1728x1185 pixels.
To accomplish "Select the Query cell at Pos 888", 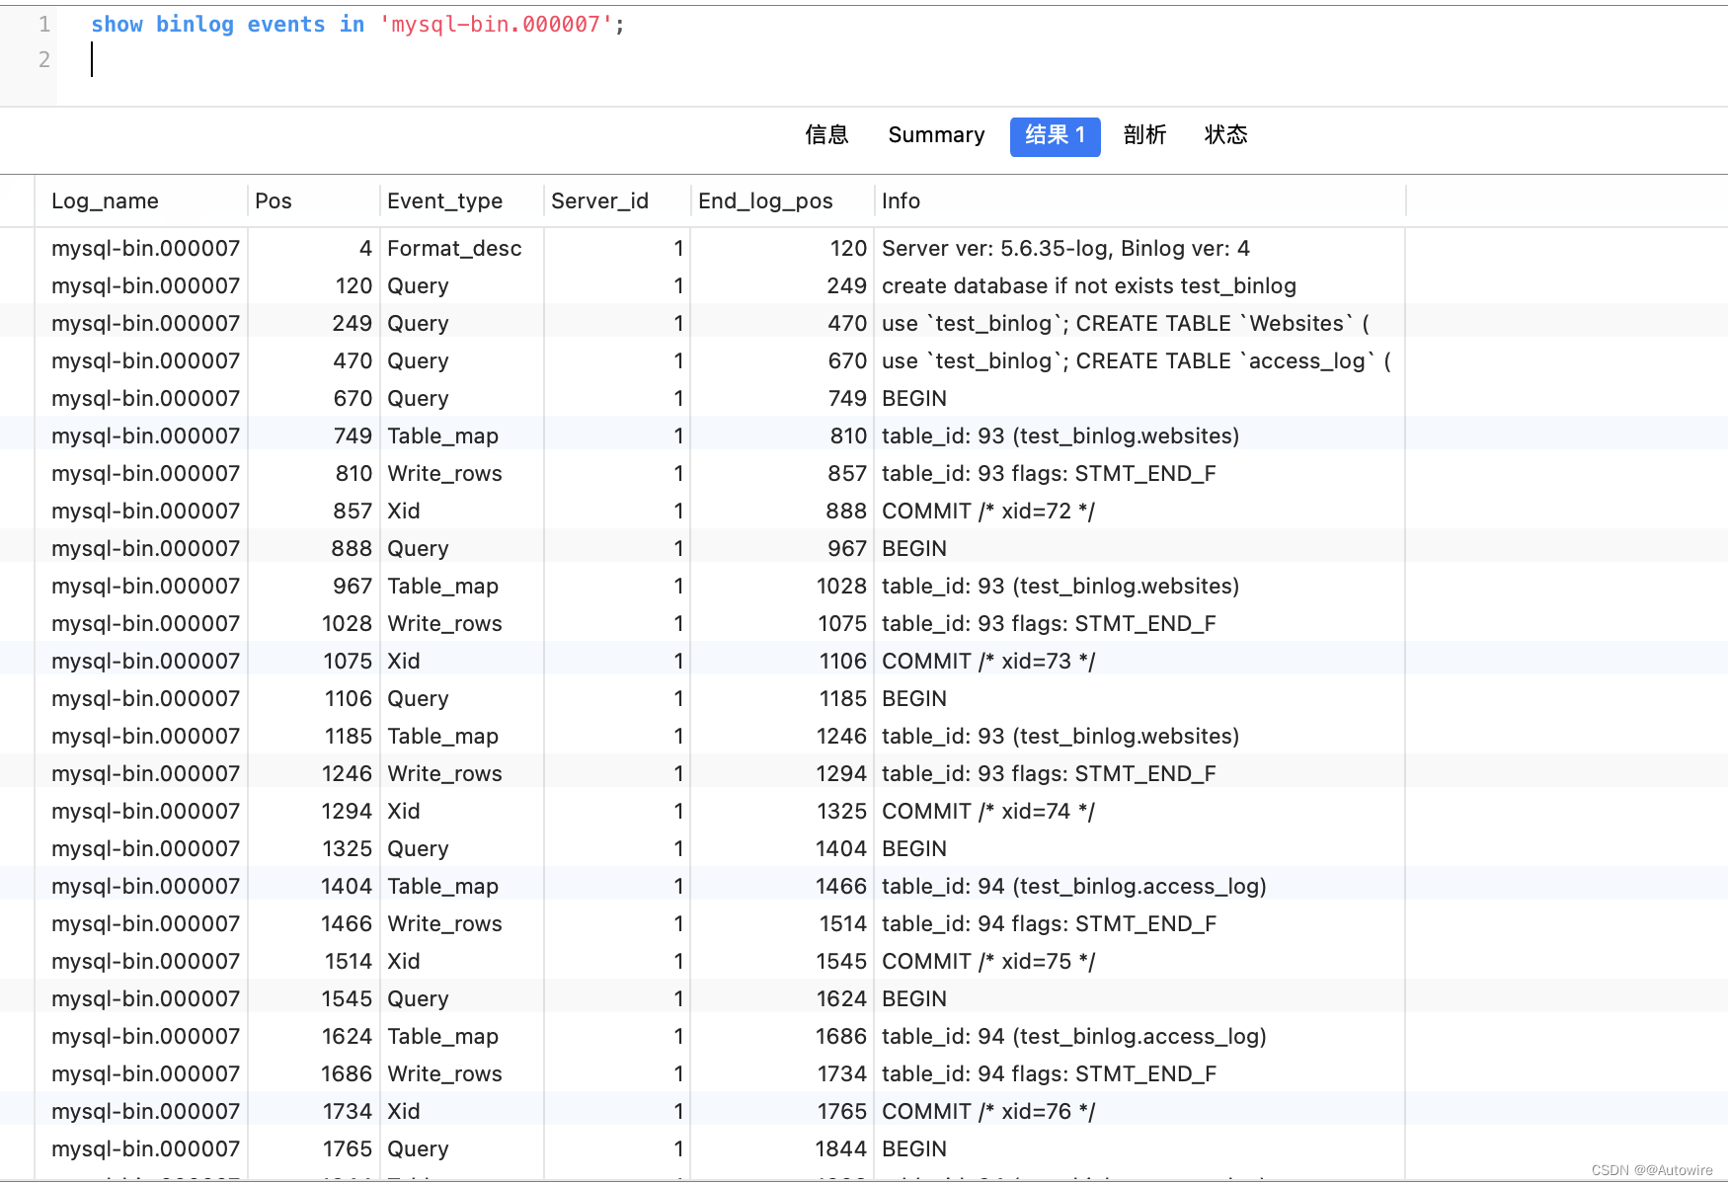I will pos(461,549).
